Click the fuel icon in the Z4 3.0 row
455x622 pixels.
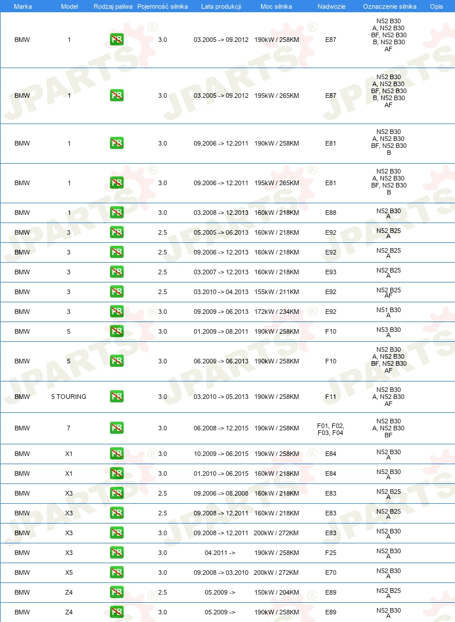pyautogui.click(x=116, y=612)
